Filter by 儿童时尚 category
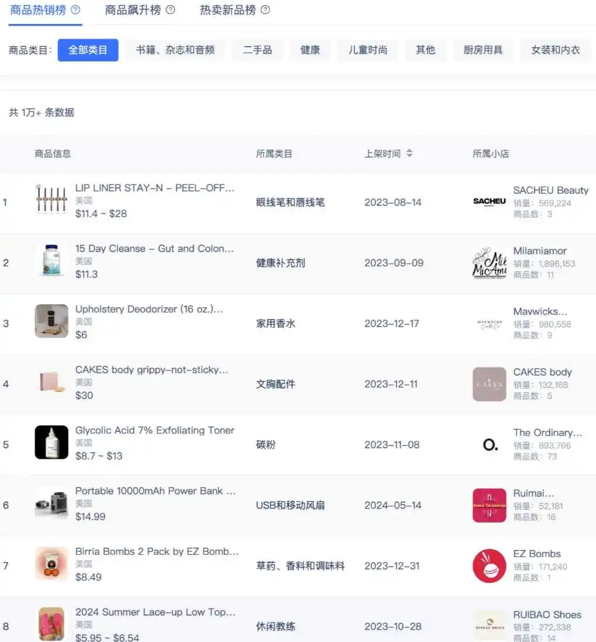 tap(368, 50)
